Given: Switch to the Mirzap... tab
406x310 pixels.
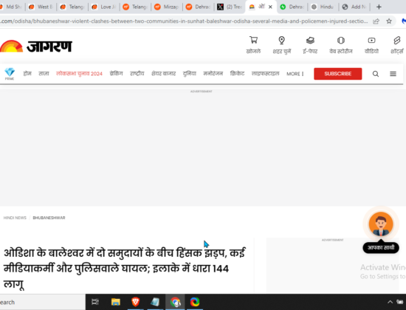Looking at the screenshot, I should tap(168, 7).
